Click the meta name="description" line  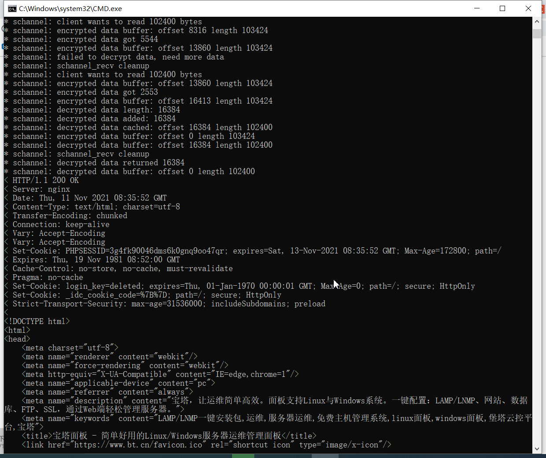click(x=266, y=405)
